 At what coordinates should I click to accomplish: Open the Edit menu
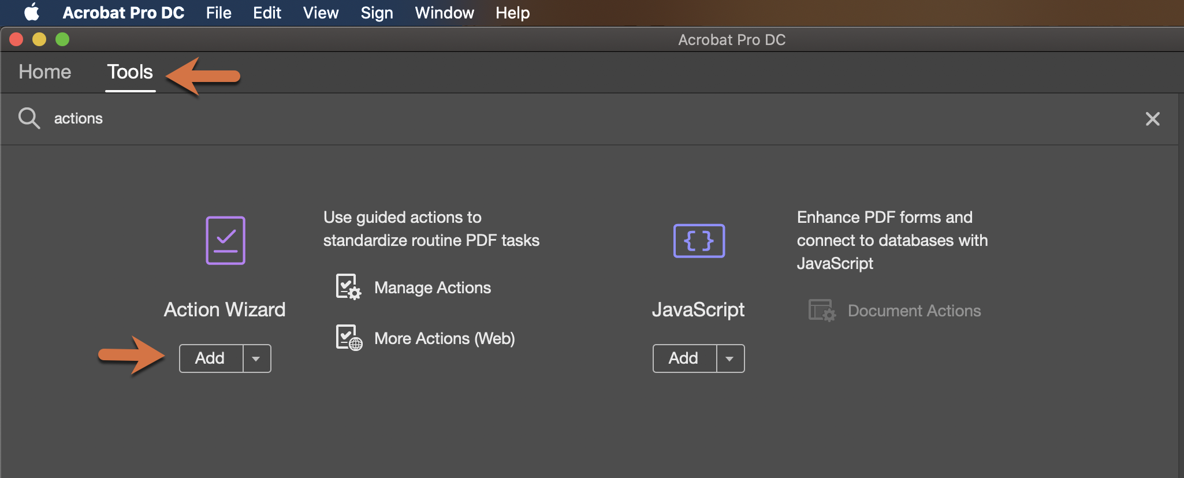pos(267,13)
